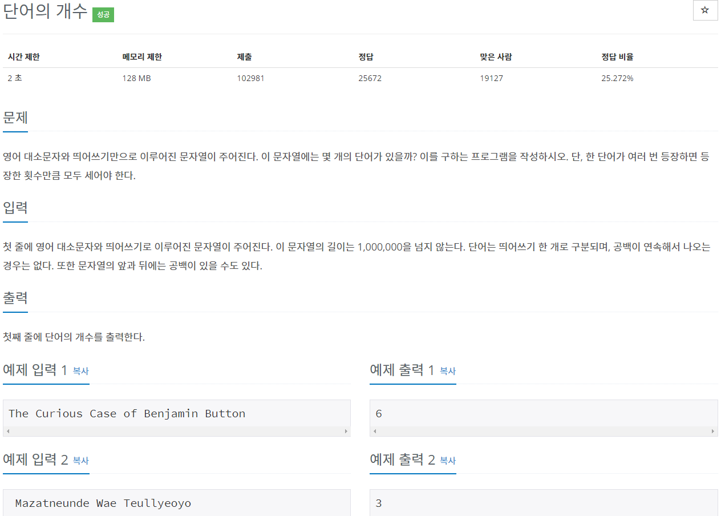Image resolution: width=721 pixels, height=516 pixels.
Task: Click the 출력 section heading
Action: [15, 297]
